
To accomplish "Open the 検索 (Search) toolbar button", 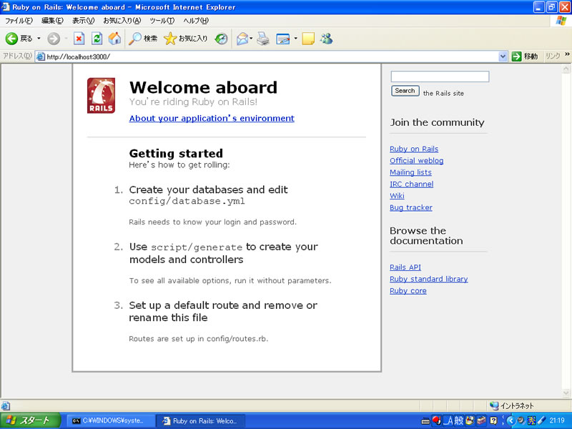I will pyautogui.click(x=143, y=39).
